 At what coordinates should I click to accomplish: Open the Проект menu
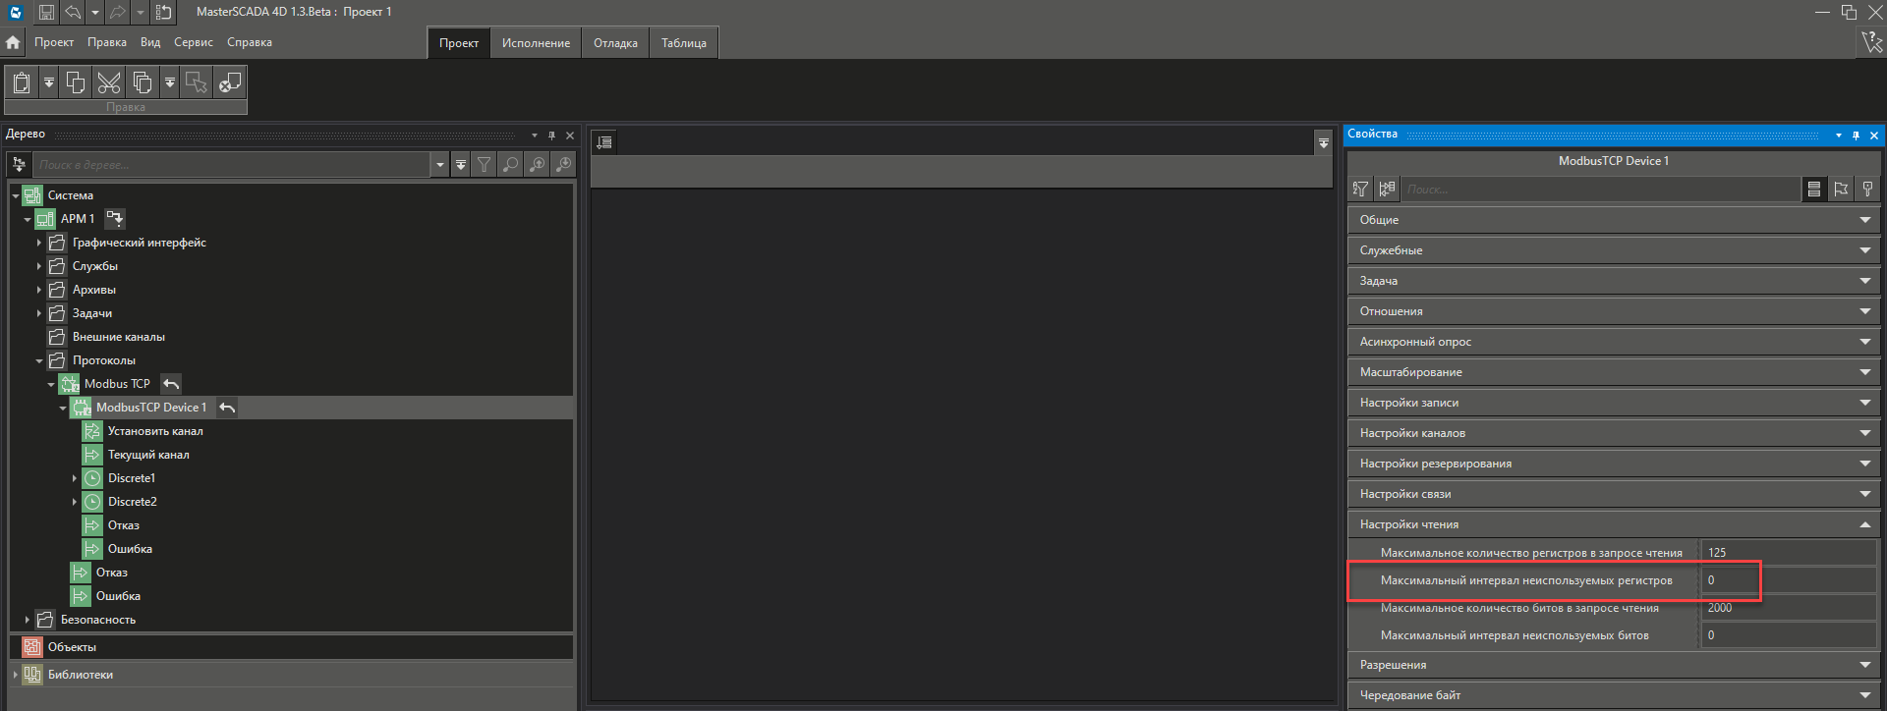[54, 42]
